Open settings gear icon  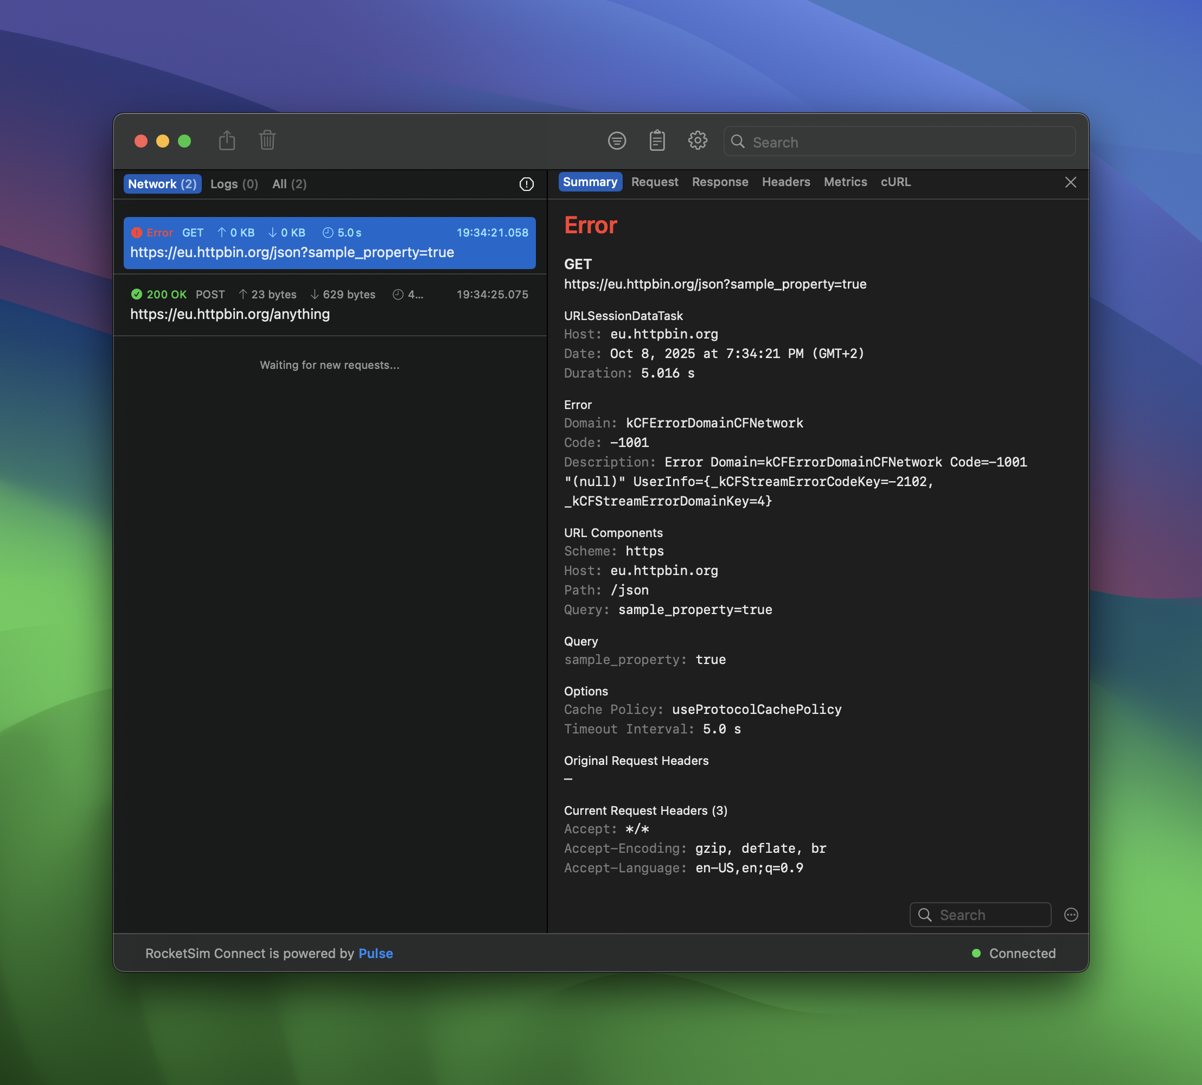697,141
